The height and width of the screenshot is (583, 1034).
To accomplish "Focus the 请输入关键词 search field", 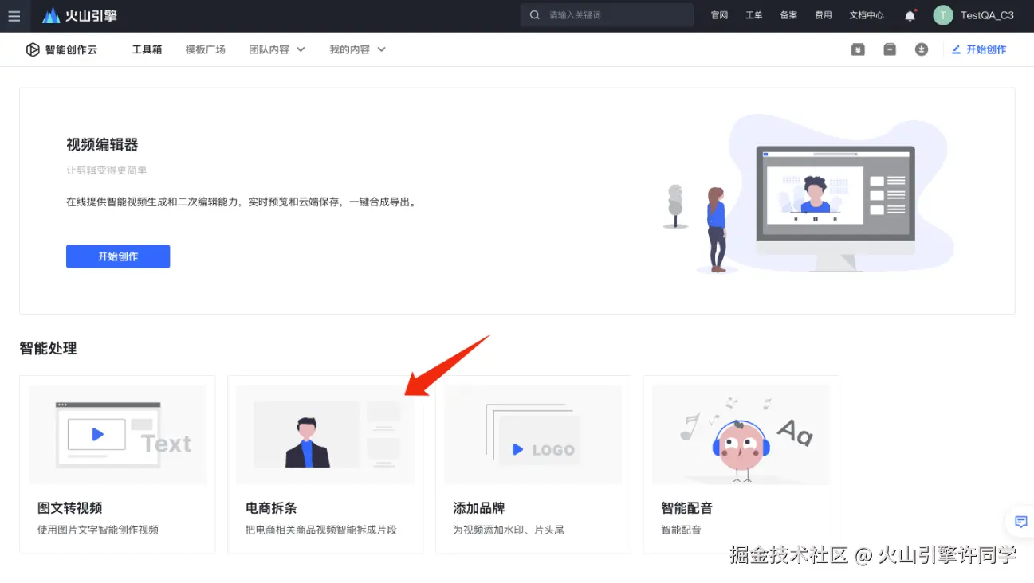I will coord(607,15).
